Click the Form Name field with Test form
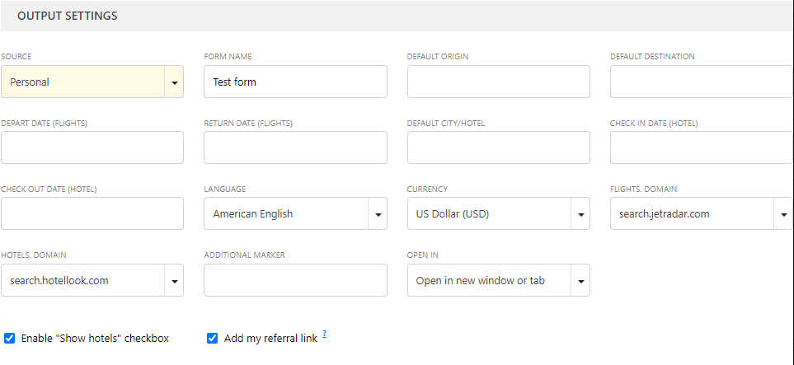The image size is (794, 365). 295,82
